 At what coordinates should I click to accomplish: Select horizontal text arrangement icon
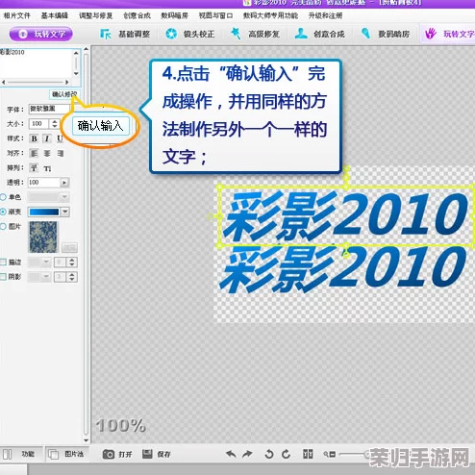tap(34, 168)
